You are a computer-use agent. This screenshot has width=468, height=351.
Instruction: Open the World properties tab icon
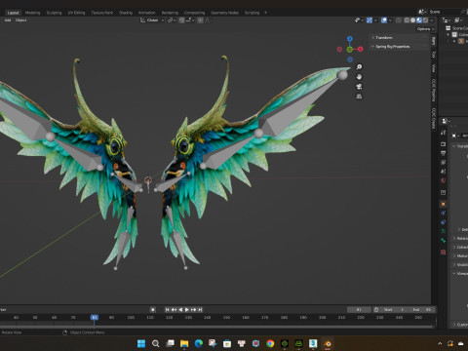click(x=444, y=180)
